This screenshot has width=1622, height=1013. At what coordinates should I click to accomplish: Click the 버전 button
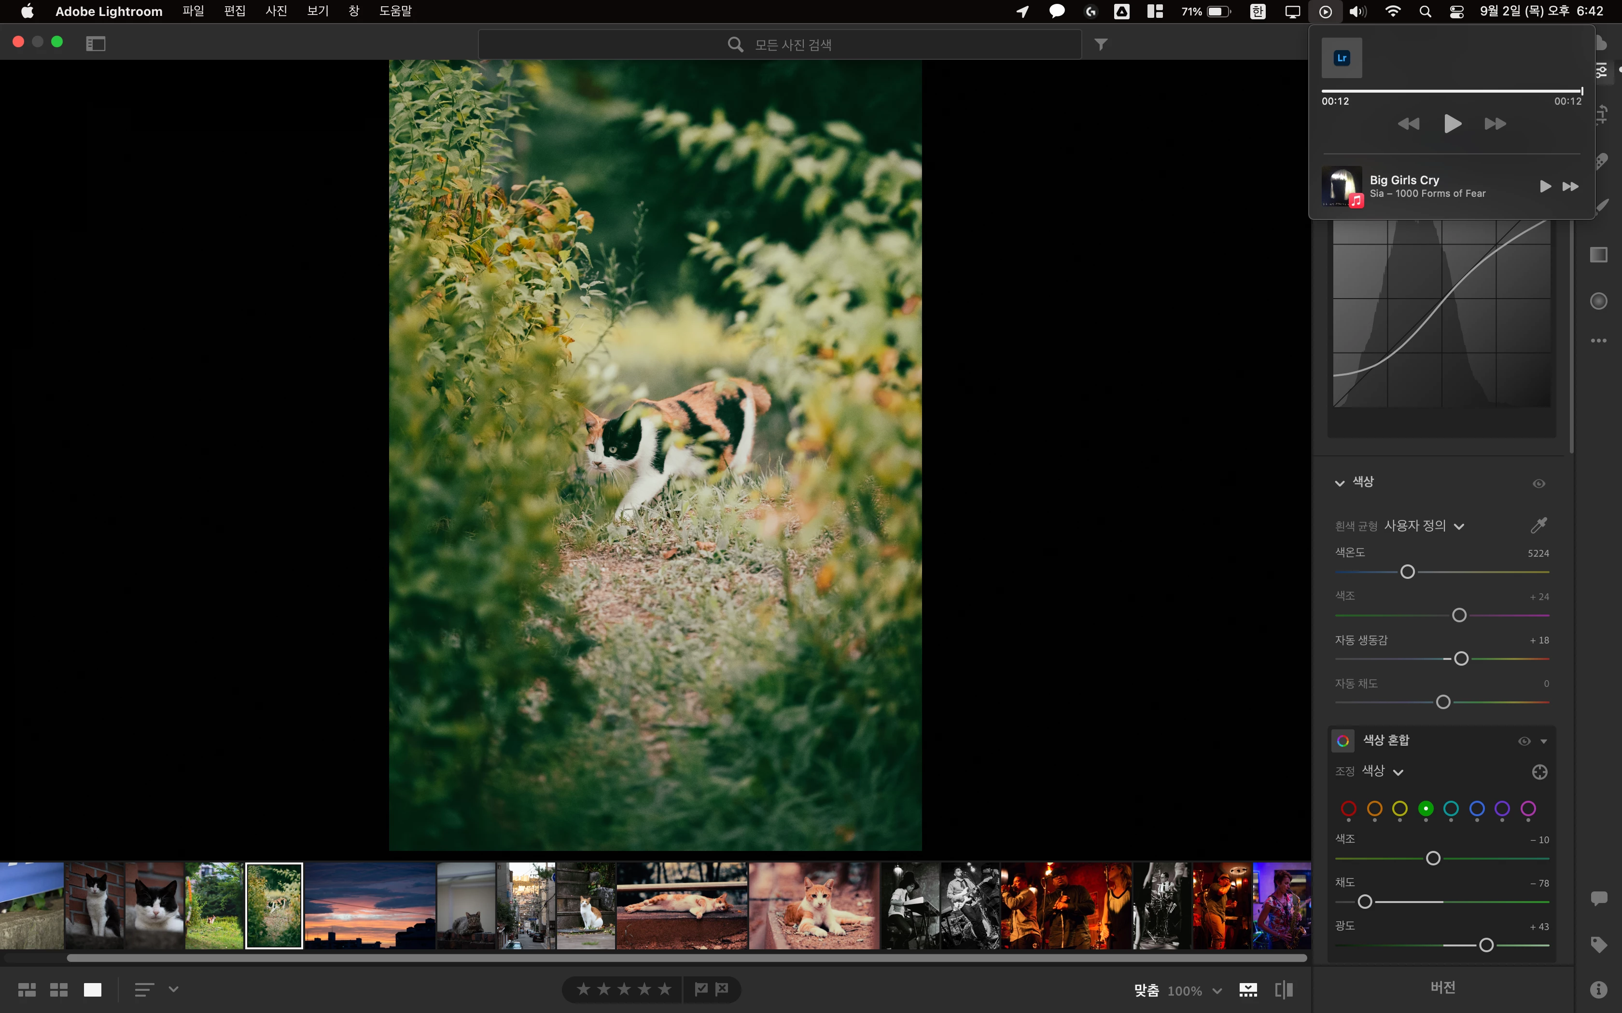pyautogui.click(x=1442, y=987)
